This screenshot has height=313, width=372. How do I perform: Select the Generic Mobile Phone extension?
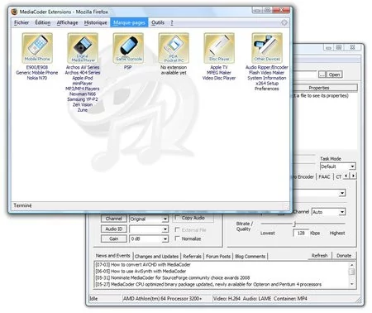click(x=37, y=73)
